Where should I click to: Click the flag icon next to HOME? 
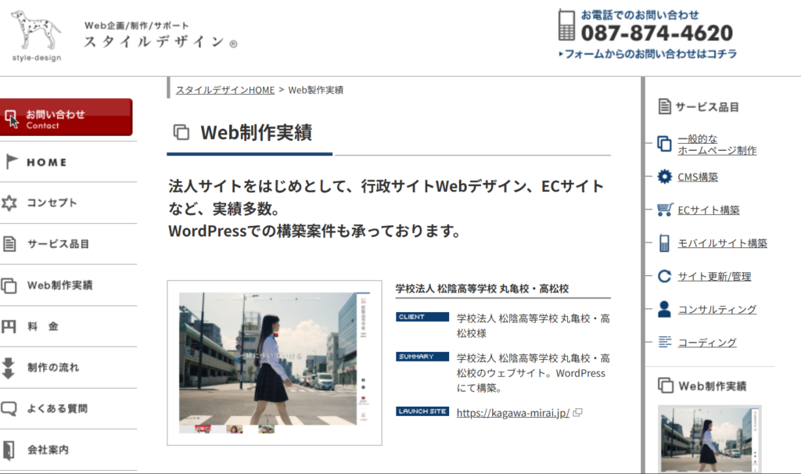(10, 162)
